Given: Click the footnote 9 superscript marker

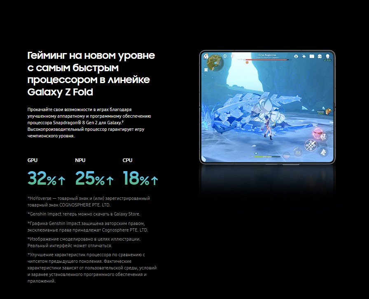Looking at the screenshot, I should (x=123, y=121).
